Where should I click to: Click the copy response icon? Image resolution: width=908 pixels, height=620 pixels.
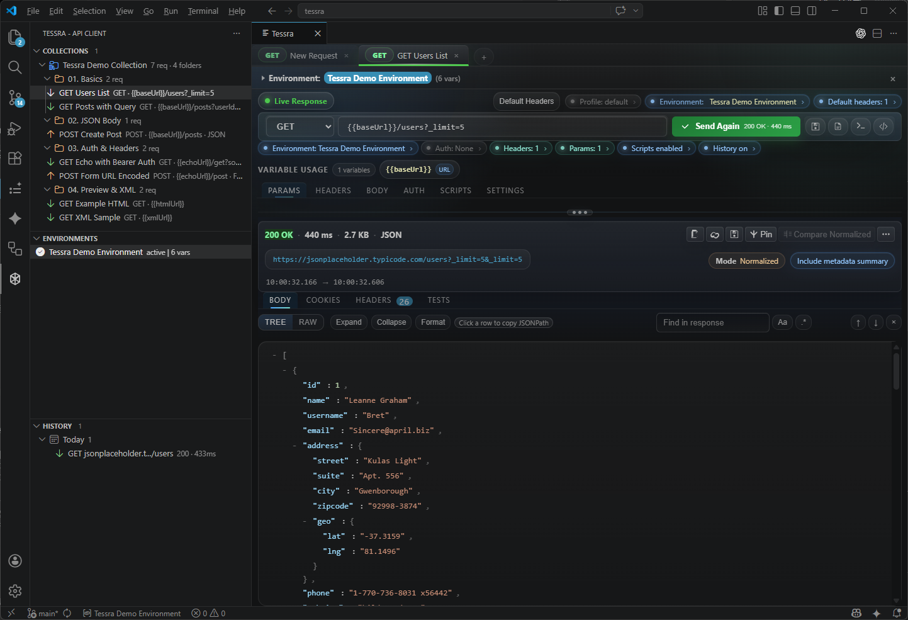click(x=695, y=234)
